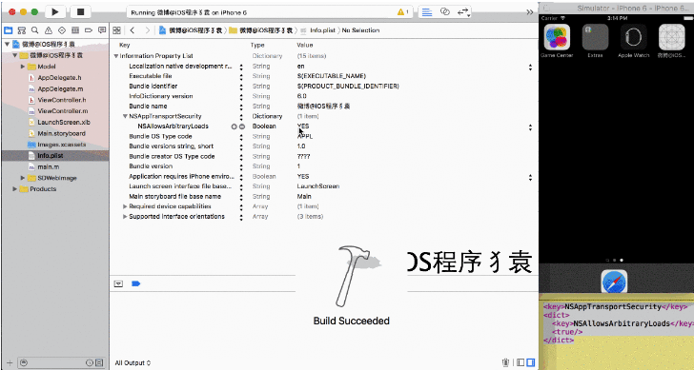This screenshot has width=694, height=370.
Task: Click the Type column header
Action: 257,45
